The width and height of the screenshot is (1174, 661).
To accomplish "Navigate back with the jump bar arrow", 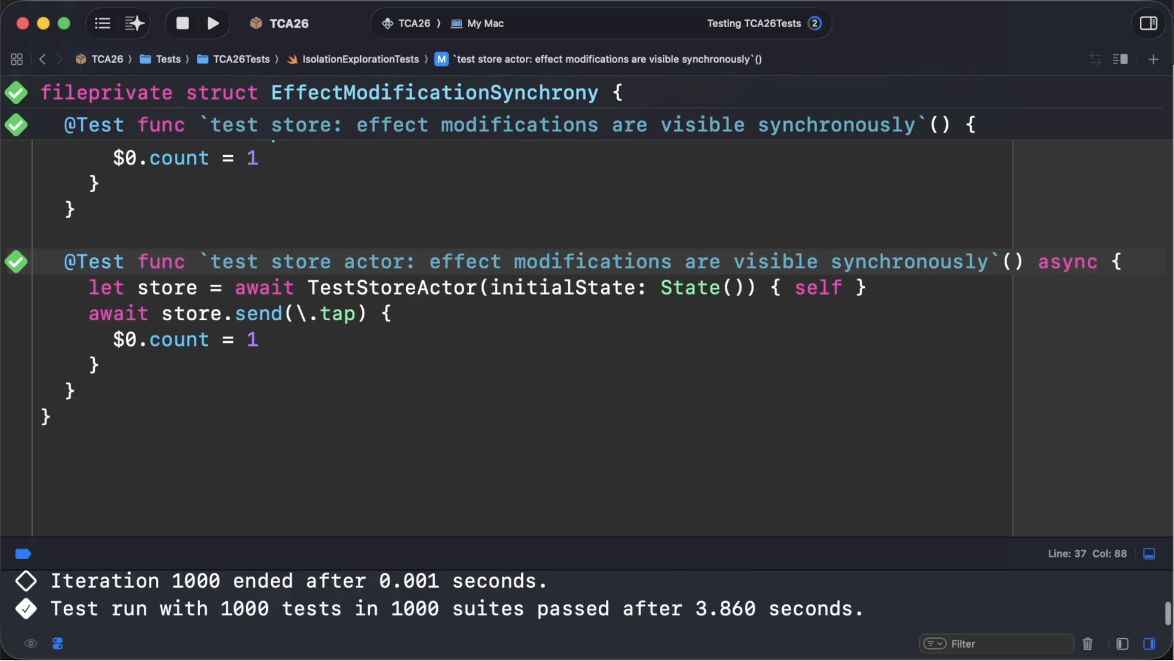I will [43, 59].
